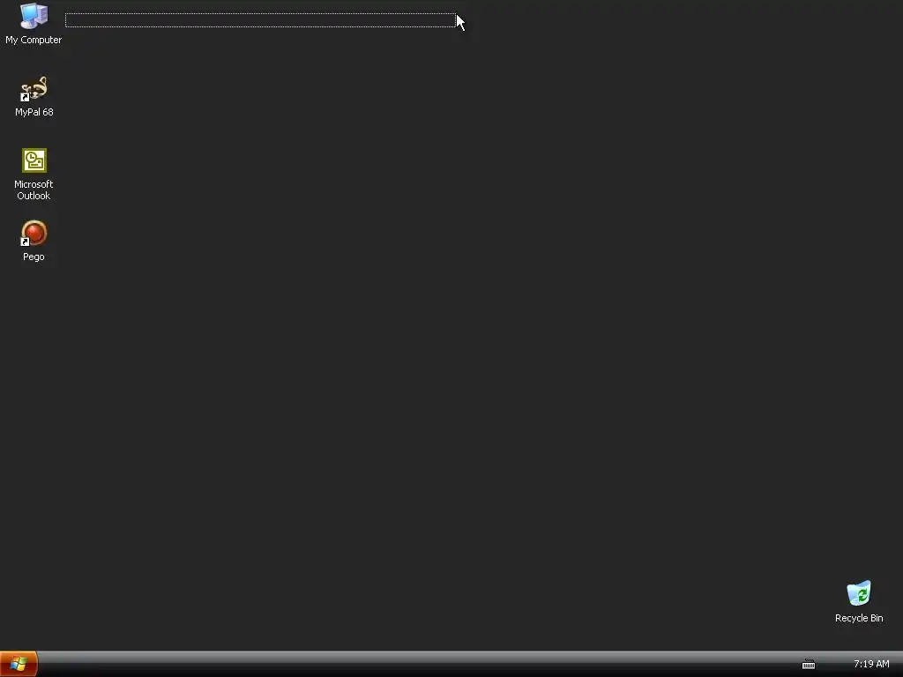
Task: Click the 'Recycle Bin' text label
Action: [859, 618]
